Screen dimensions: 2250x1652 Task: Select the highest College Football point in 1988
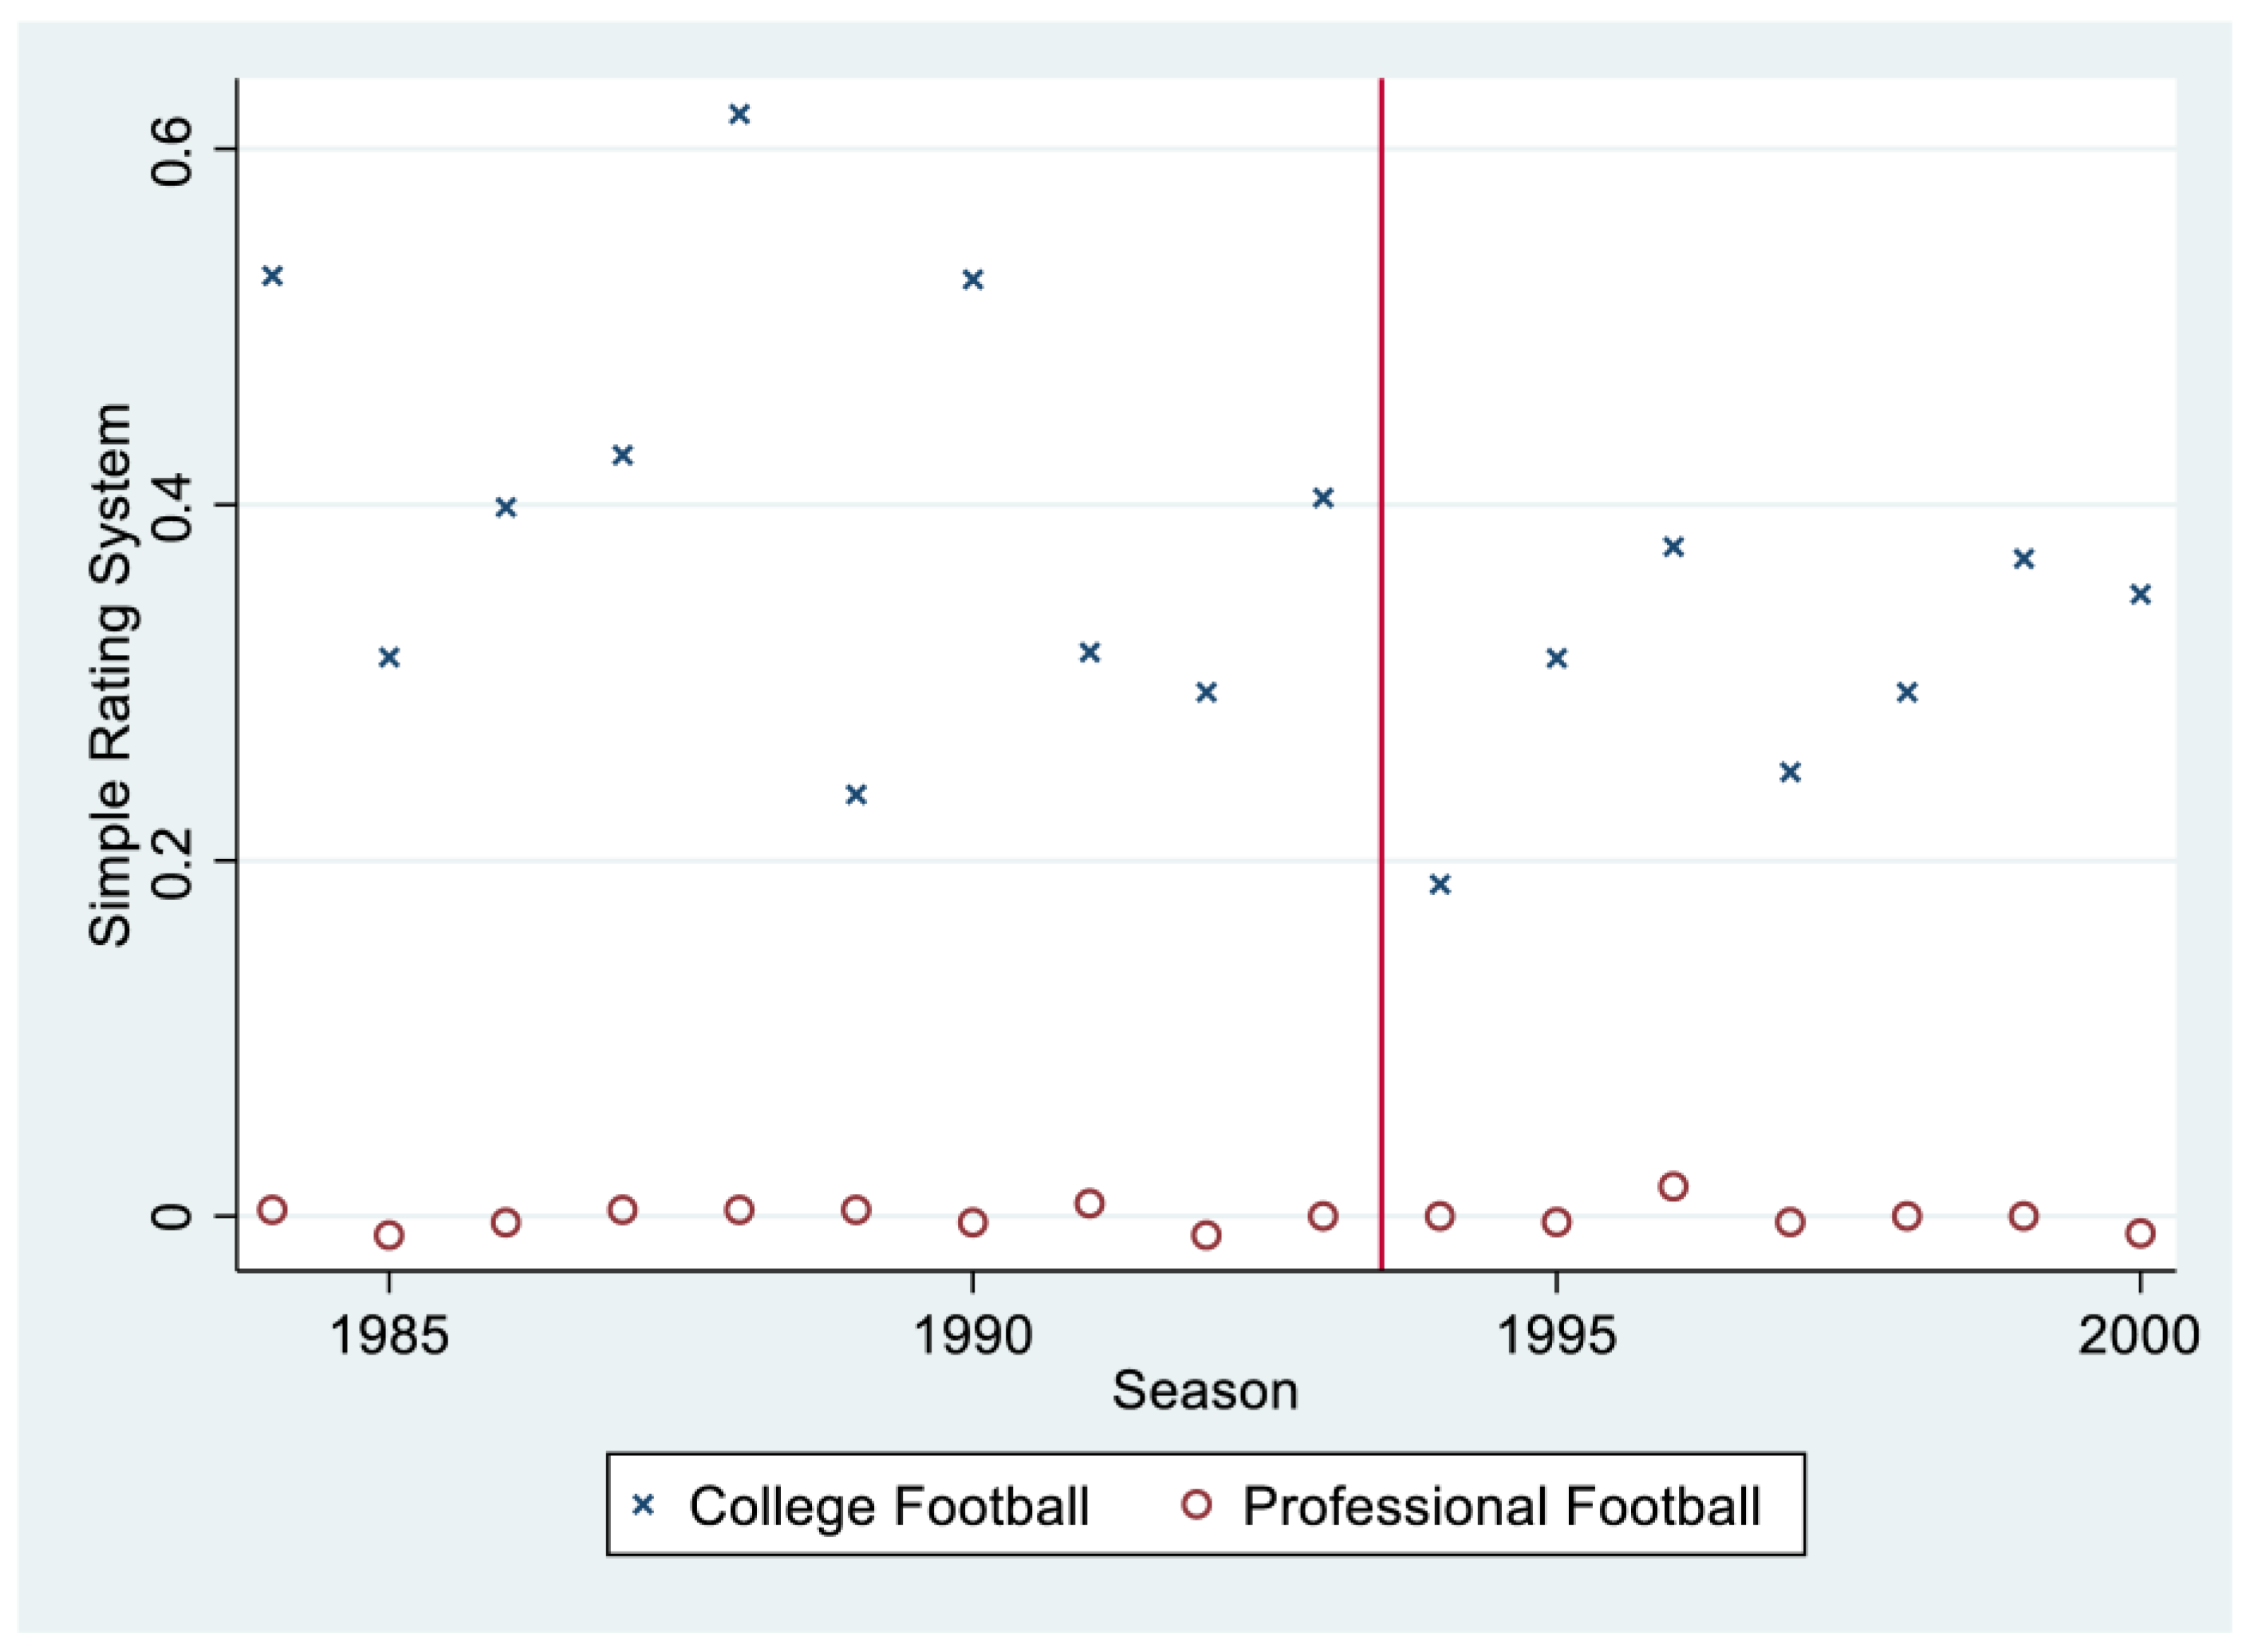tap(739, 114)
